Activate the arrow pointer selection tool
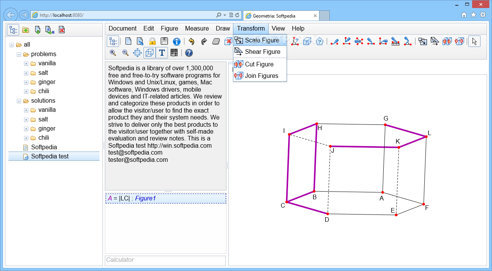492x271 pixels. 474,41
